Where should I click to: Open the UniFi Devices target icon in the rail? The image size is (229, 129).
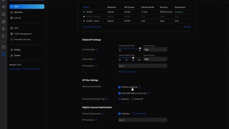[4, 14]
